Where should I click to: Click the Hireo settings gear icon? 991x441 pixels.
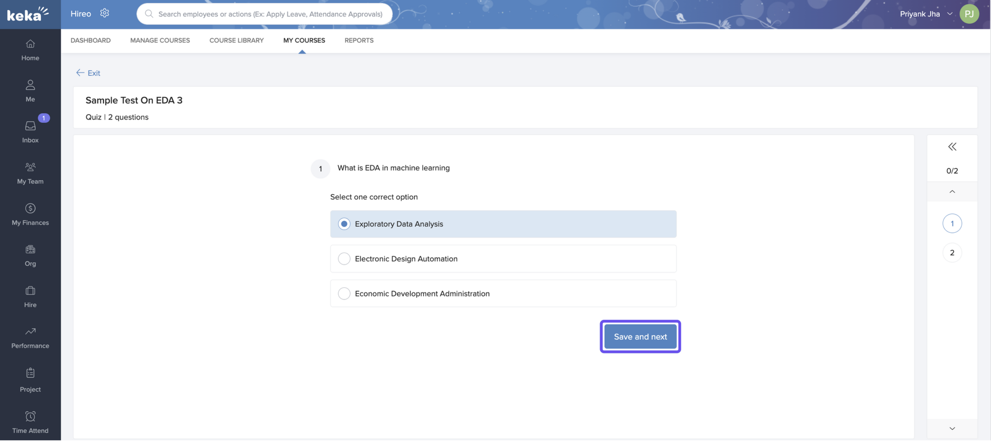click(x=104, y=13)
